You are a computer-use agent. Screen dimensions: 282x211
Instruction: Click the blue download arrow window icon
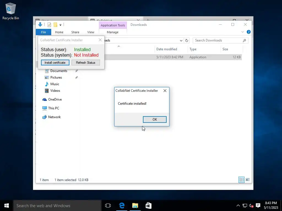(x=40, y=24)
